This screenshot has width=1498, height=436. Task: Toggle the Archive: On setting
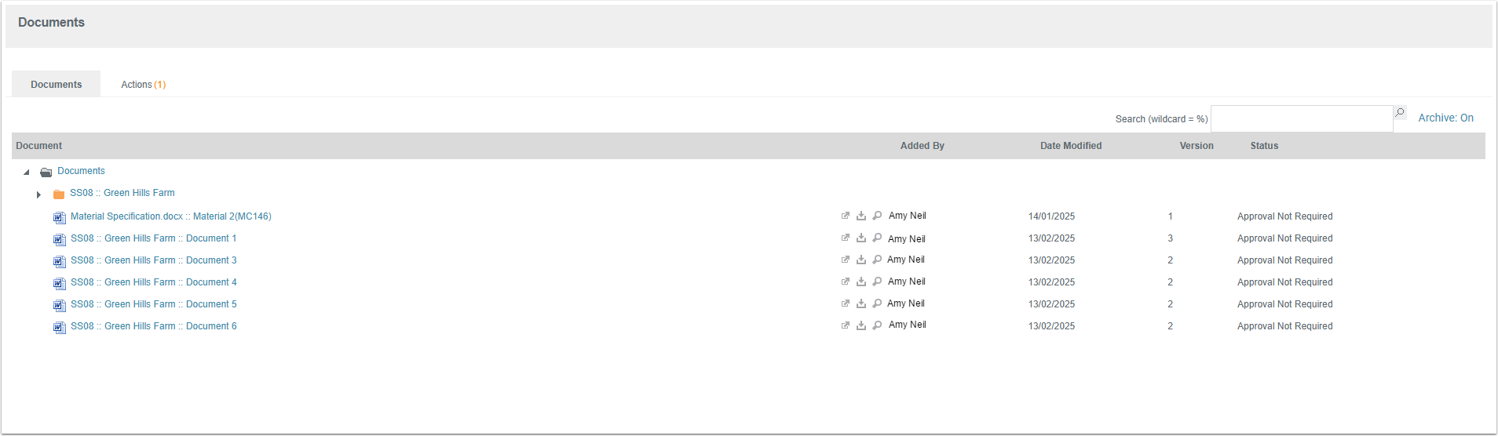(1445, 118)
